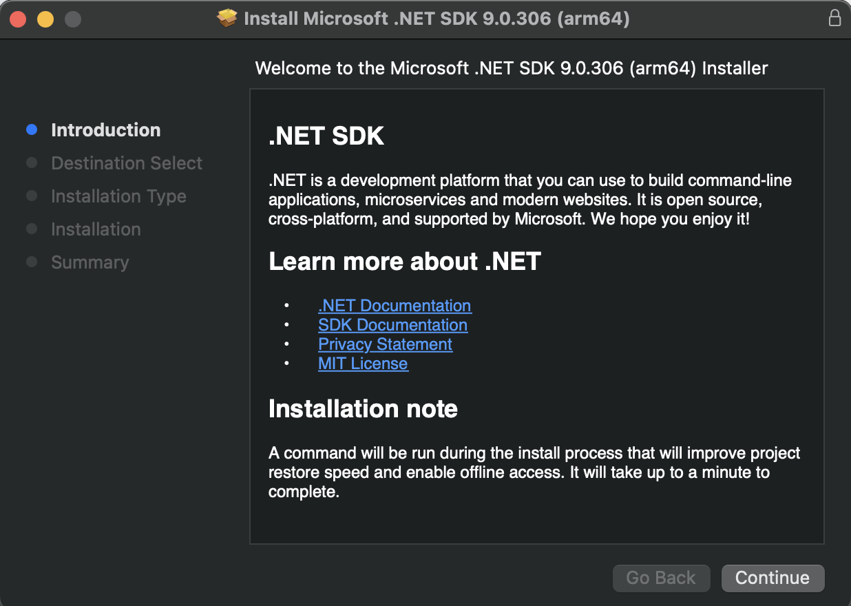The width and height of the screenshot is (851, 606).
Task: Click the Installation step bullet
Action: pos(31,229)
